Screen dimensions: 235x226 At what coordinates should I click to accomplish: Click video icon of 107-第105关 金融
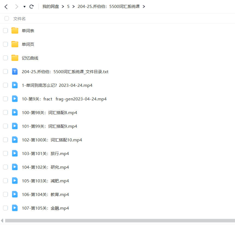coord(15,208)
